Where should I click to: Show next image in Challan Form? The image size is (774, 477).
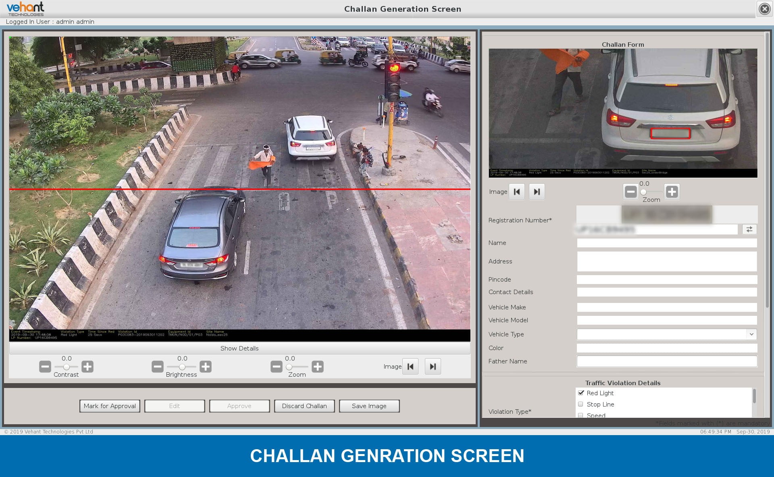click(x=537, y=192)
